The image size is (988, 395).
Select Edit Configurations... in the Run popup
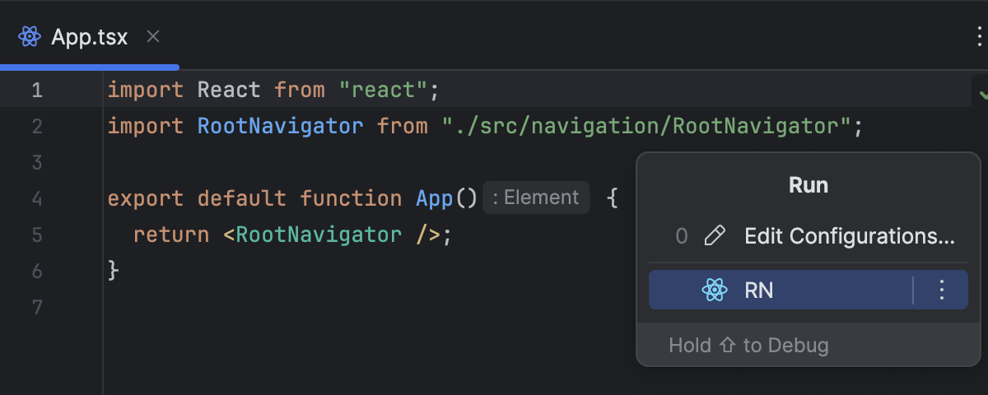[849, 237]
